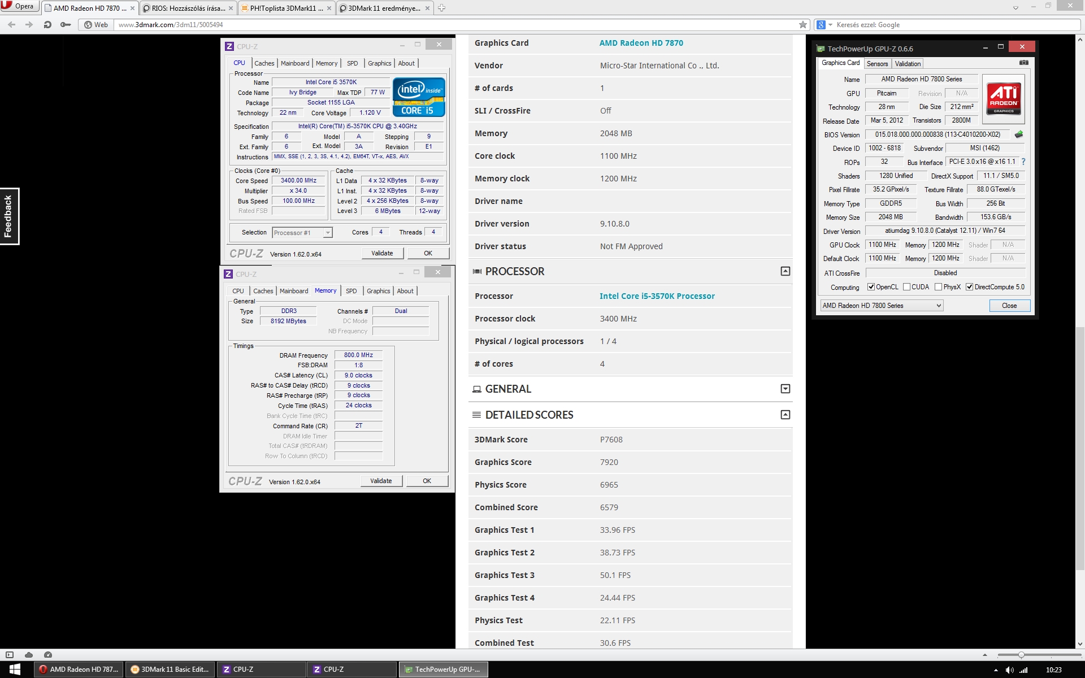Open the AMD Radeon HD 7870 link
1085x678 pixels.
(641, 43)
